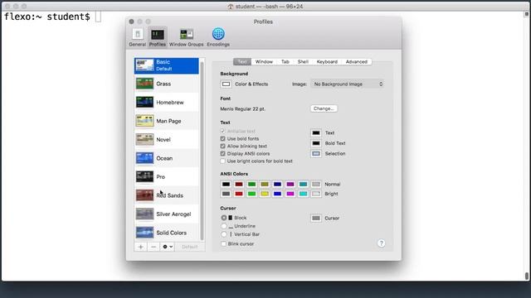This screenshot has height=298, width=531.
Task: Click the terminal window scrollbar
Action: 527,276
